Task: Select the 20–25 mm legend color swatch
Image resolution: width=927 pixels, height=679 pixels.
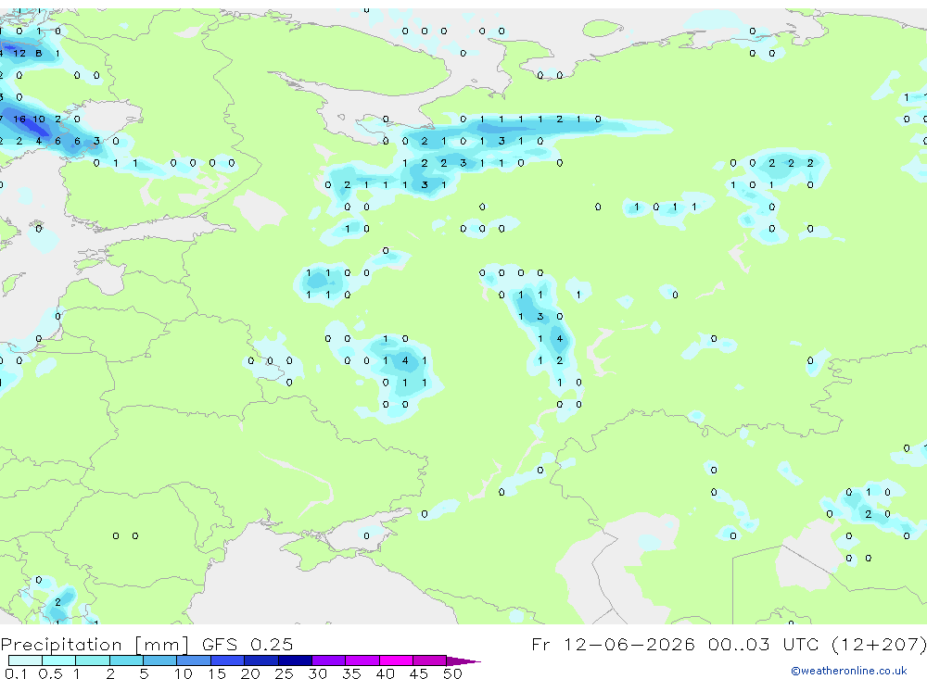Action: coord(261,660)
